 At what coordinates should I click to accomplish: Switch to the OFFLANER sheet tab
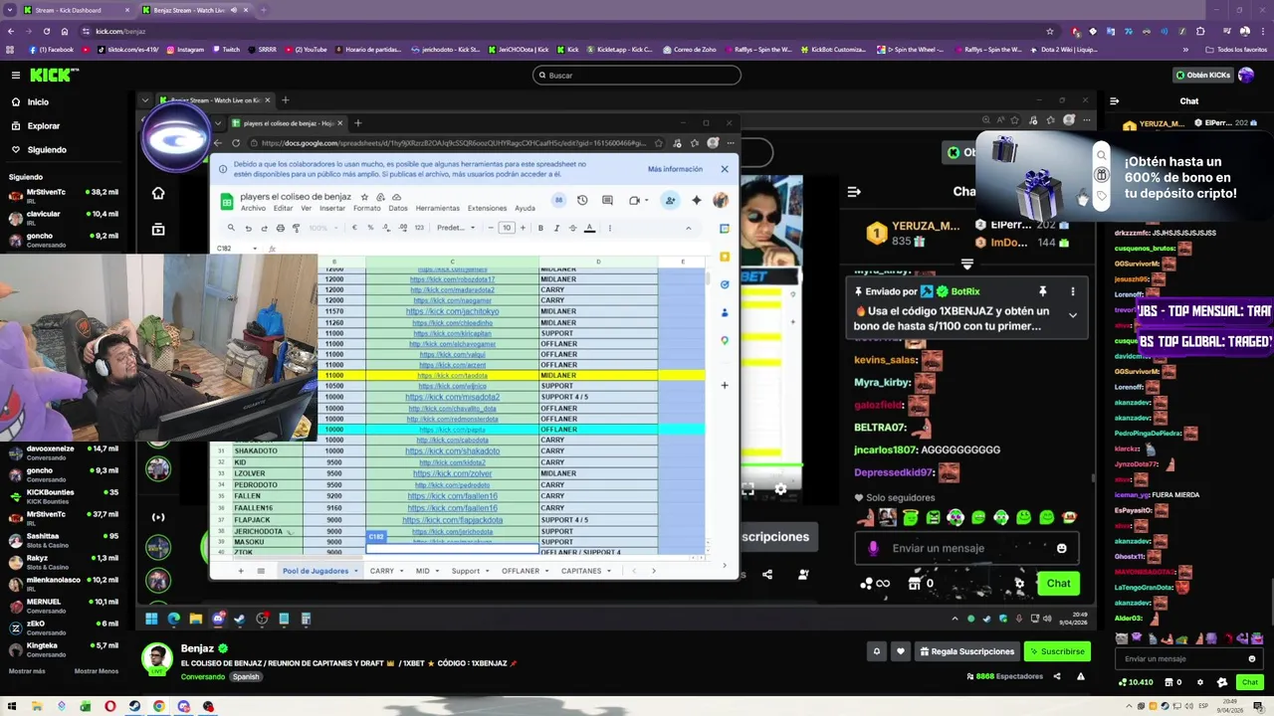tap(520, 571)
